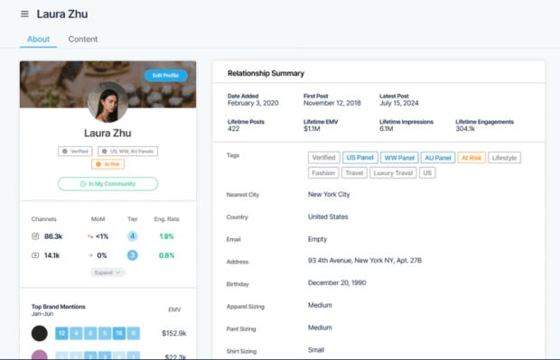Click the Verified badge under profile name
This screenshot has width=560, height=360.
click(x=75, y=152)
